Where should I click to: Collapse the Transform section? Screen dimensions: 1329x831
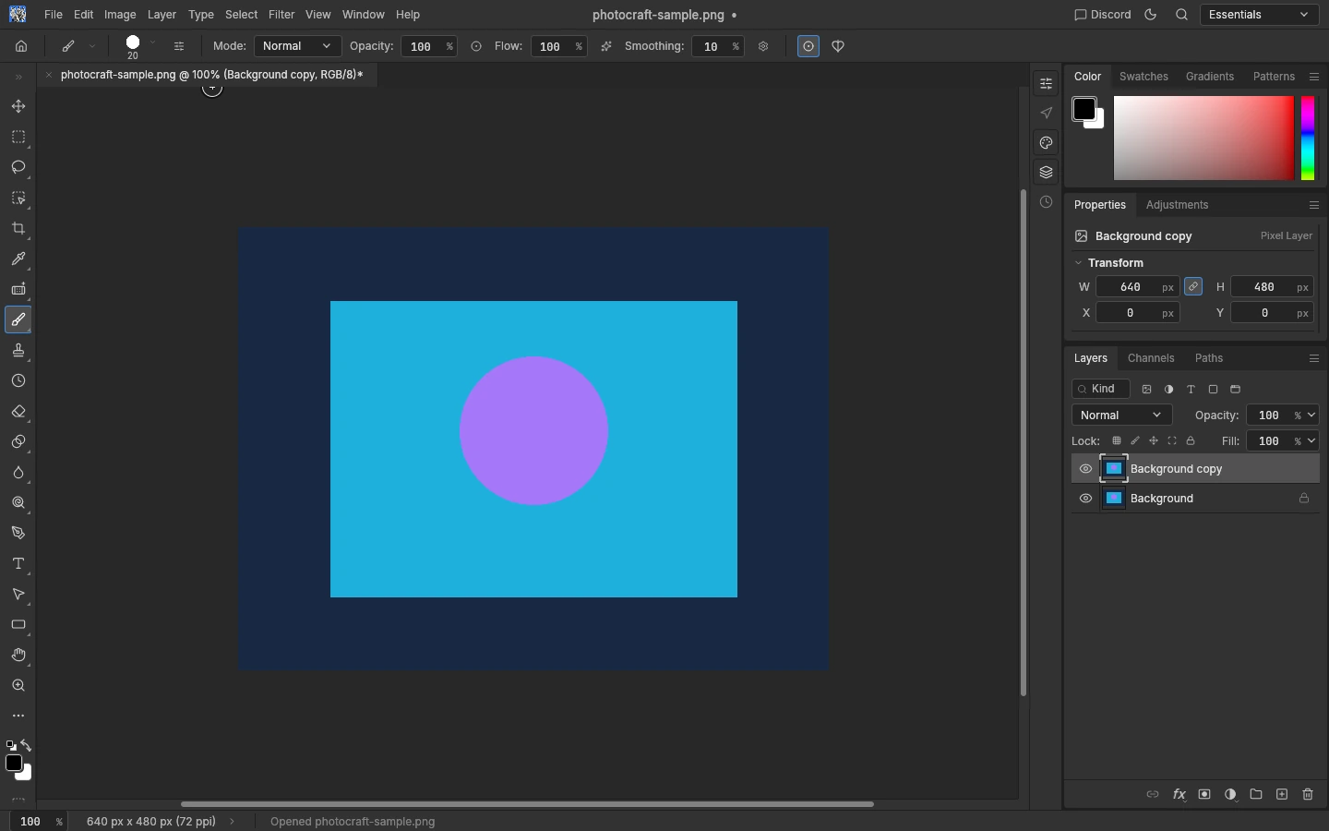pos(1078,263)
